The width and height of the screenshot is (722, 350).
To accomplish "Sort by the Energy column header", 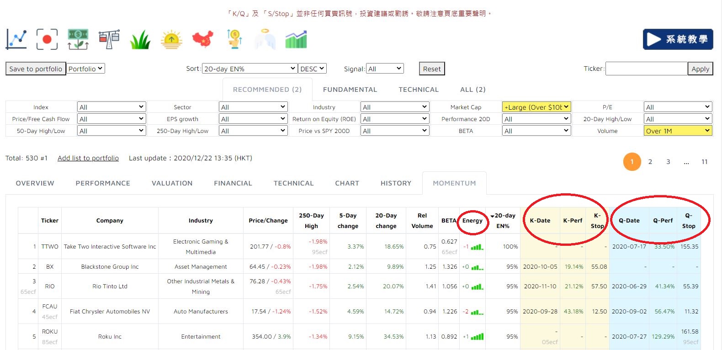I will [472, 221].
